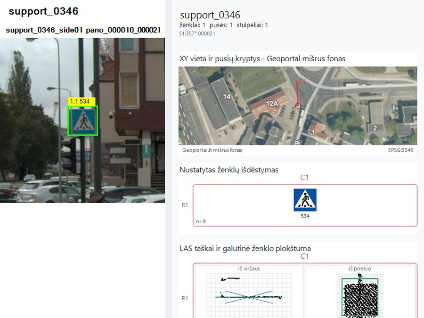Click the 'S1:357° 000021' text
The width and height of the screenshot is (424, 318).
point(197,33)
